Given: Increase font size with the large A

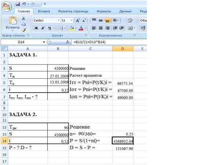Looking at the screenshot, I should 78,21.
